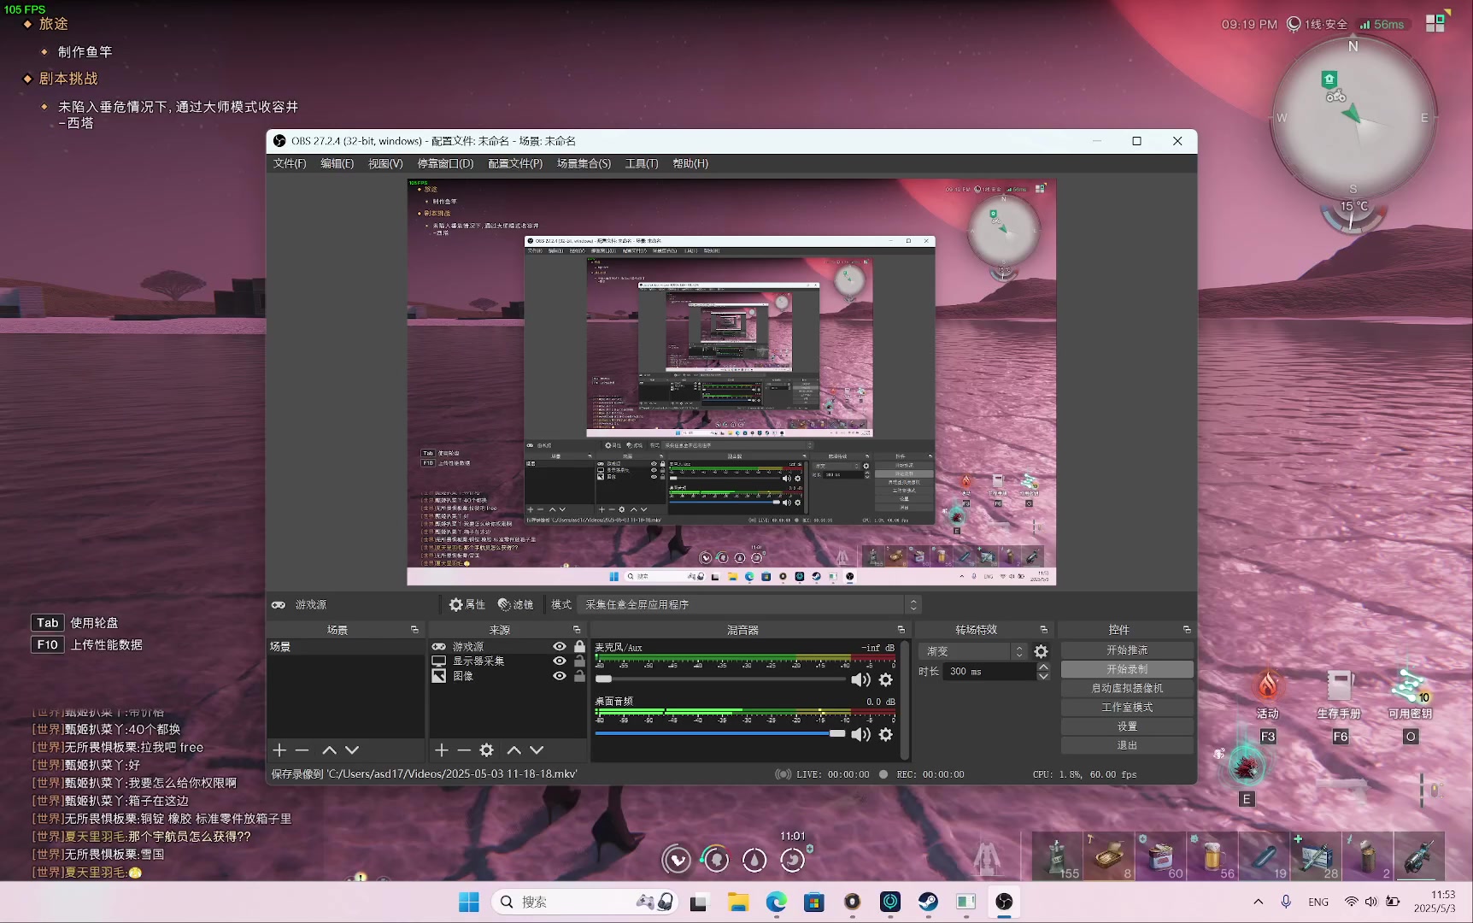
Task: Click the 开始录制 button
Action: click(1127, 669)
